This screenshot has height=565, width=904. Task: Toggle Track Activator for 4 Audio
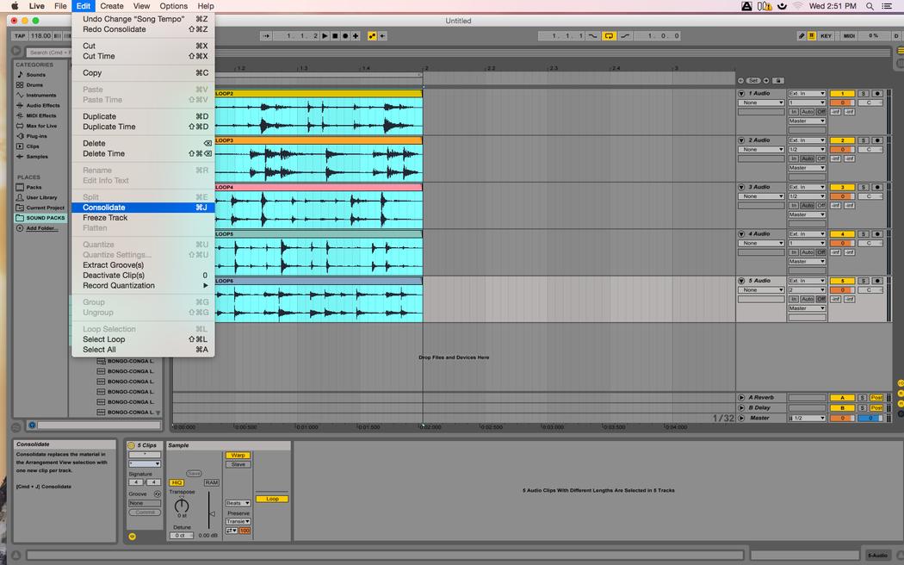tap(842, 234)
